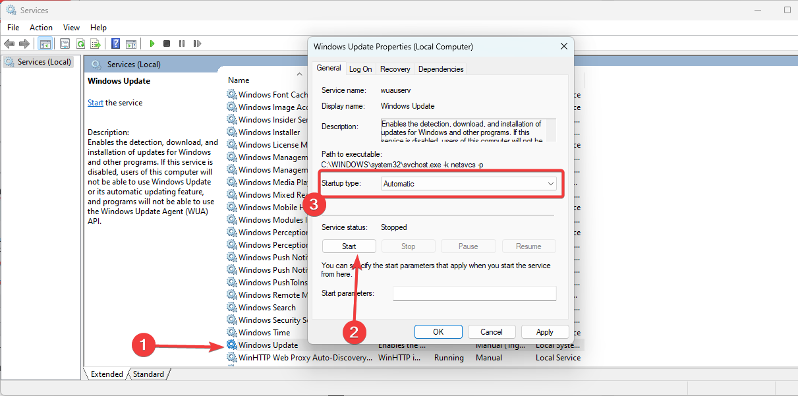This screenshot has height=396, width=798.
Task: Click the gear icon beside Windows Update row
Action: click(232, 345)
